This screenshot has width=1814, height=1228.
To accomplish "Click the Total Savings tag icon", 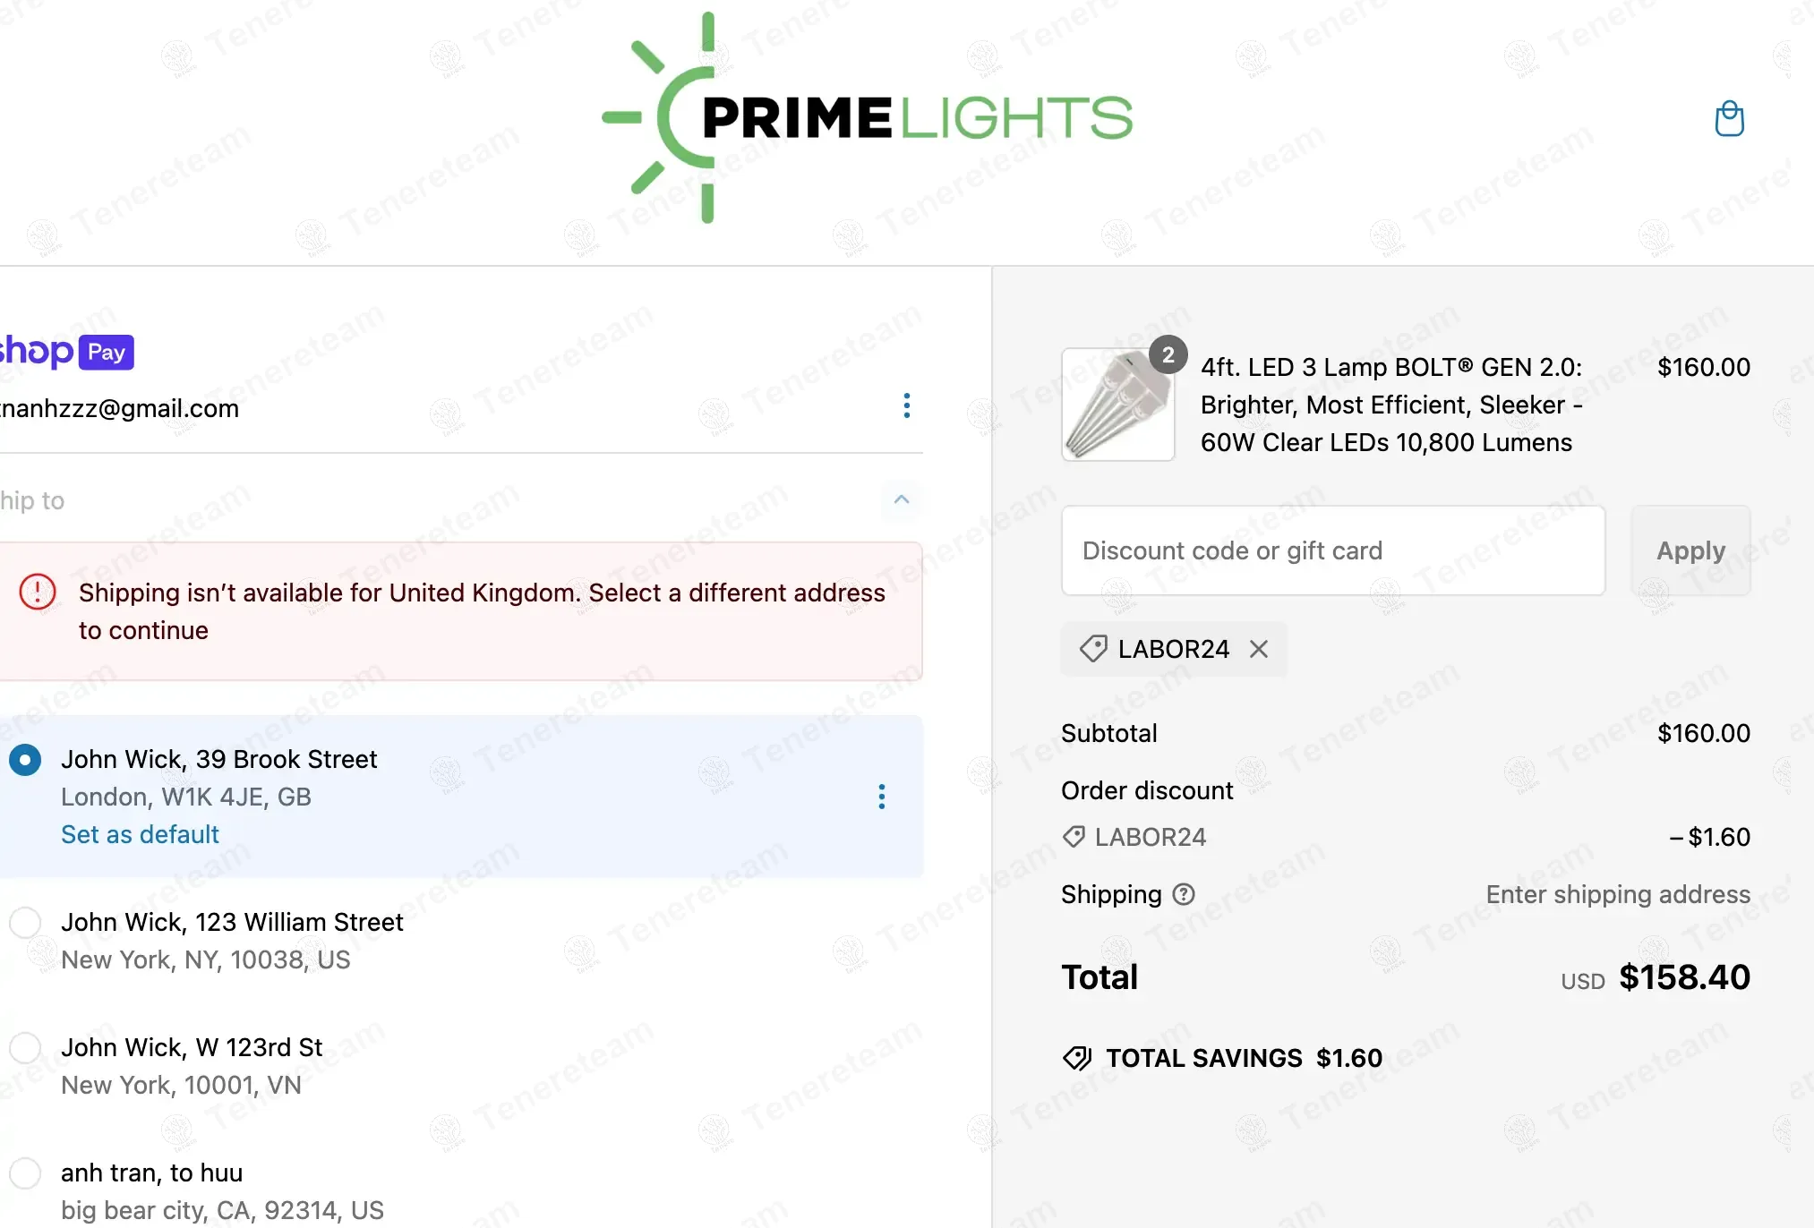I will (x=1077, y=1058).
